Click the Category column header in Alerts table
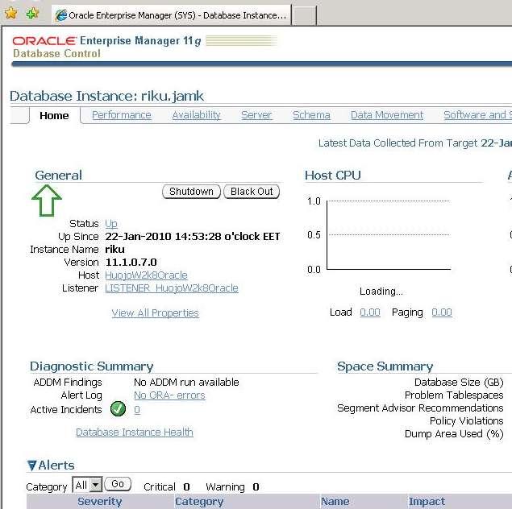 click(199, 501)
